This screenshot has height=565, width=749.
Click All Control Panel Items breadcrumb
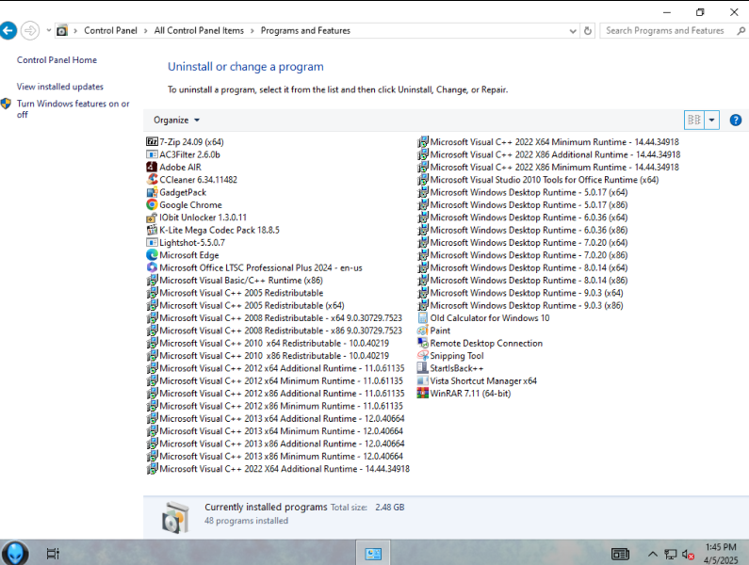[x=199, y=30]
